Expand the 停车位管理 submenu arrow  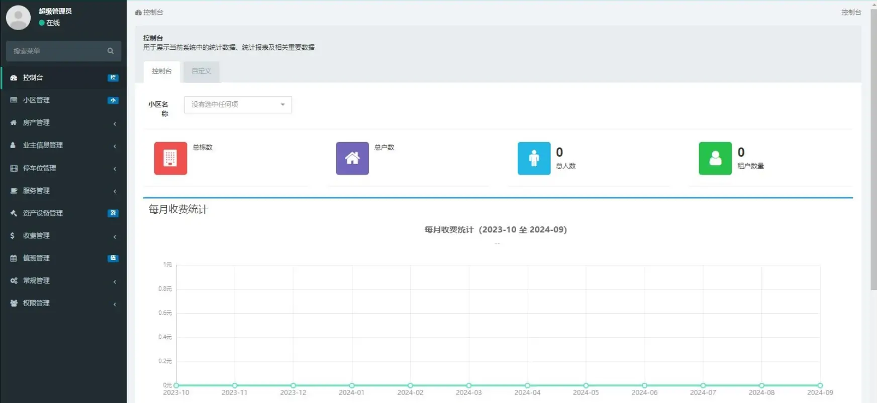[115, 169]
